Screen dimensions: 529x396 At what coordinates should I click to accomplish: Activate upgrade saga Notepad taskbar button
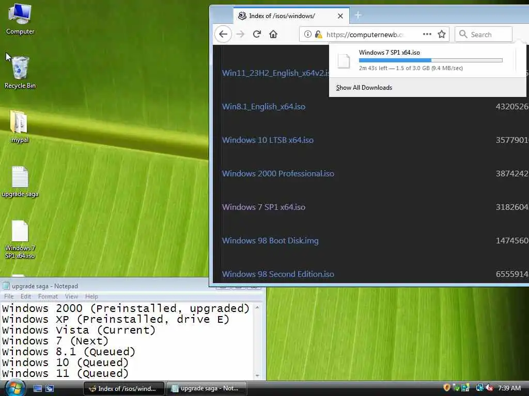pos(207,389)
